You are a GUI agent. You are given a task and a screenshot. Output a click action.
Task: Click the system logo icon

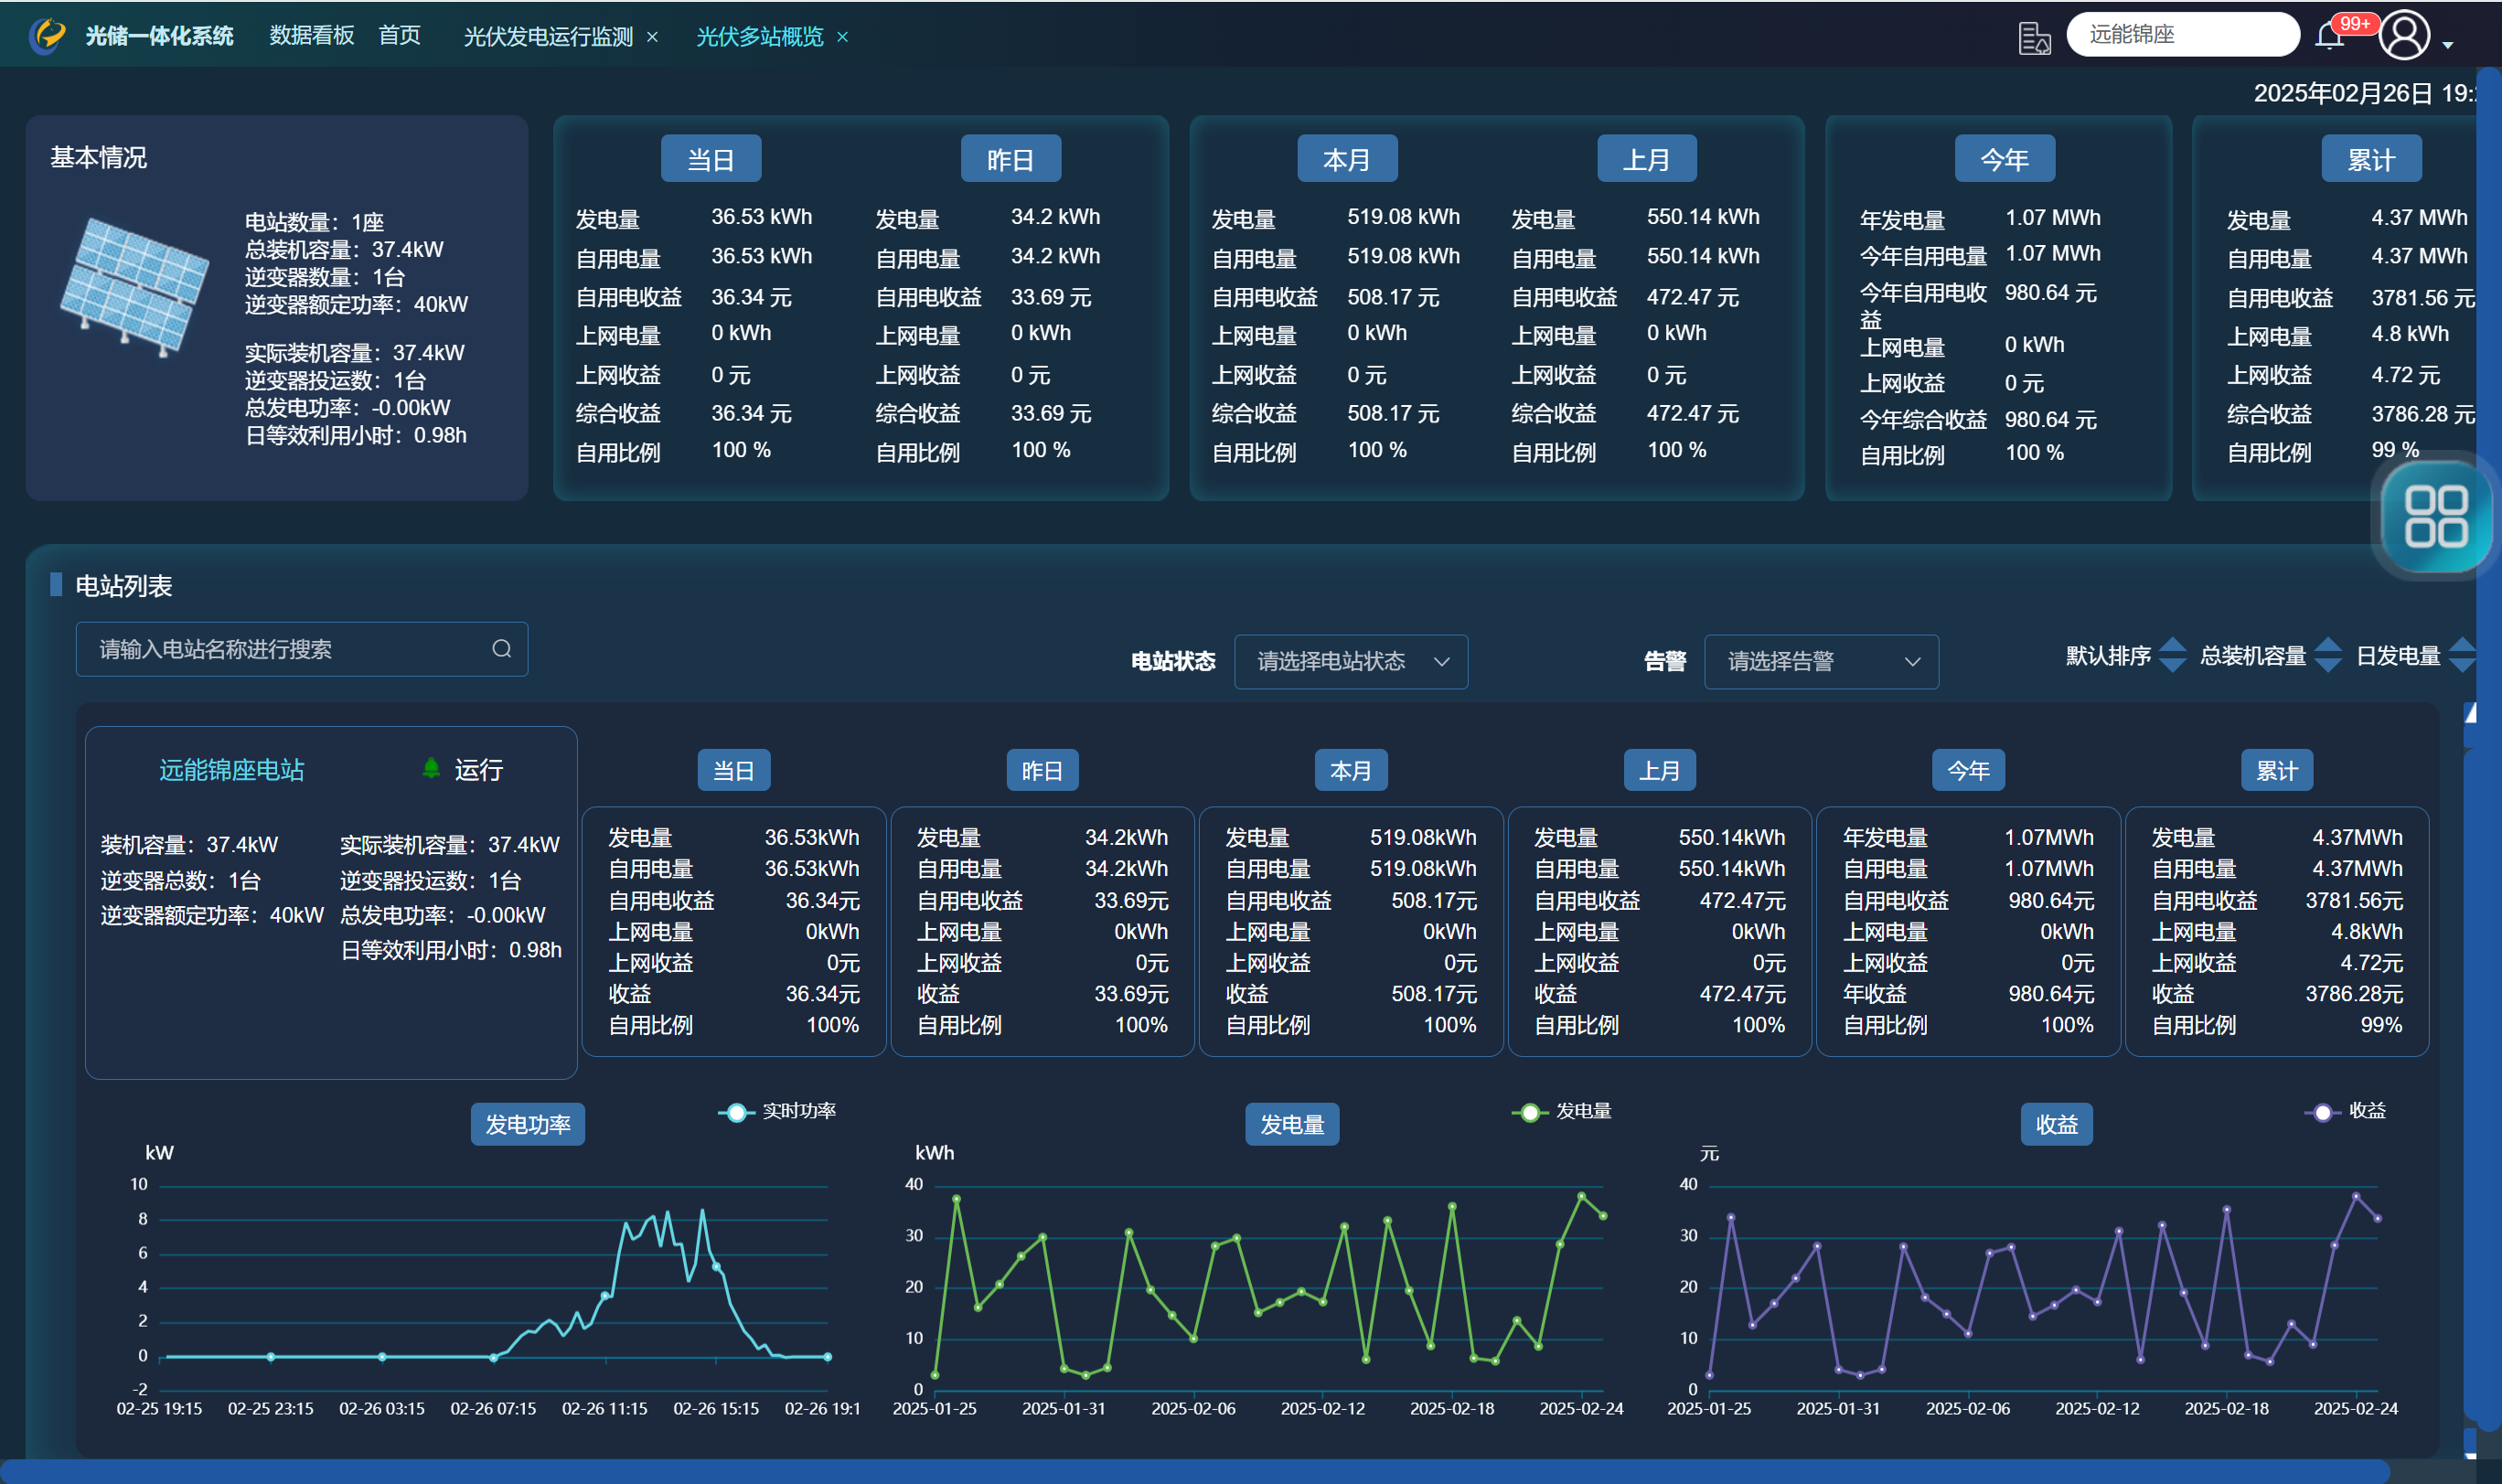point(47,36)
